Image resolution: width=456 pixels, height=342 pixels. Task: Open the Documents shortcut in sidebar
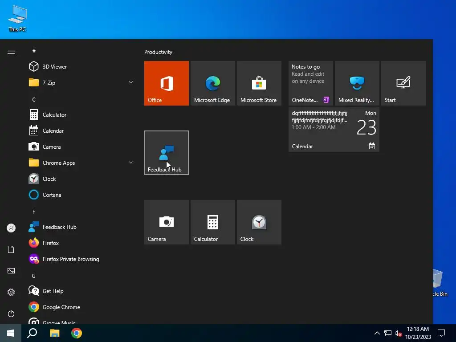point(11,249)
